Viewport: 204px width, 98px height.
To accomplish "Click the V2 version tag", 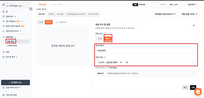I will pos(127,62).
